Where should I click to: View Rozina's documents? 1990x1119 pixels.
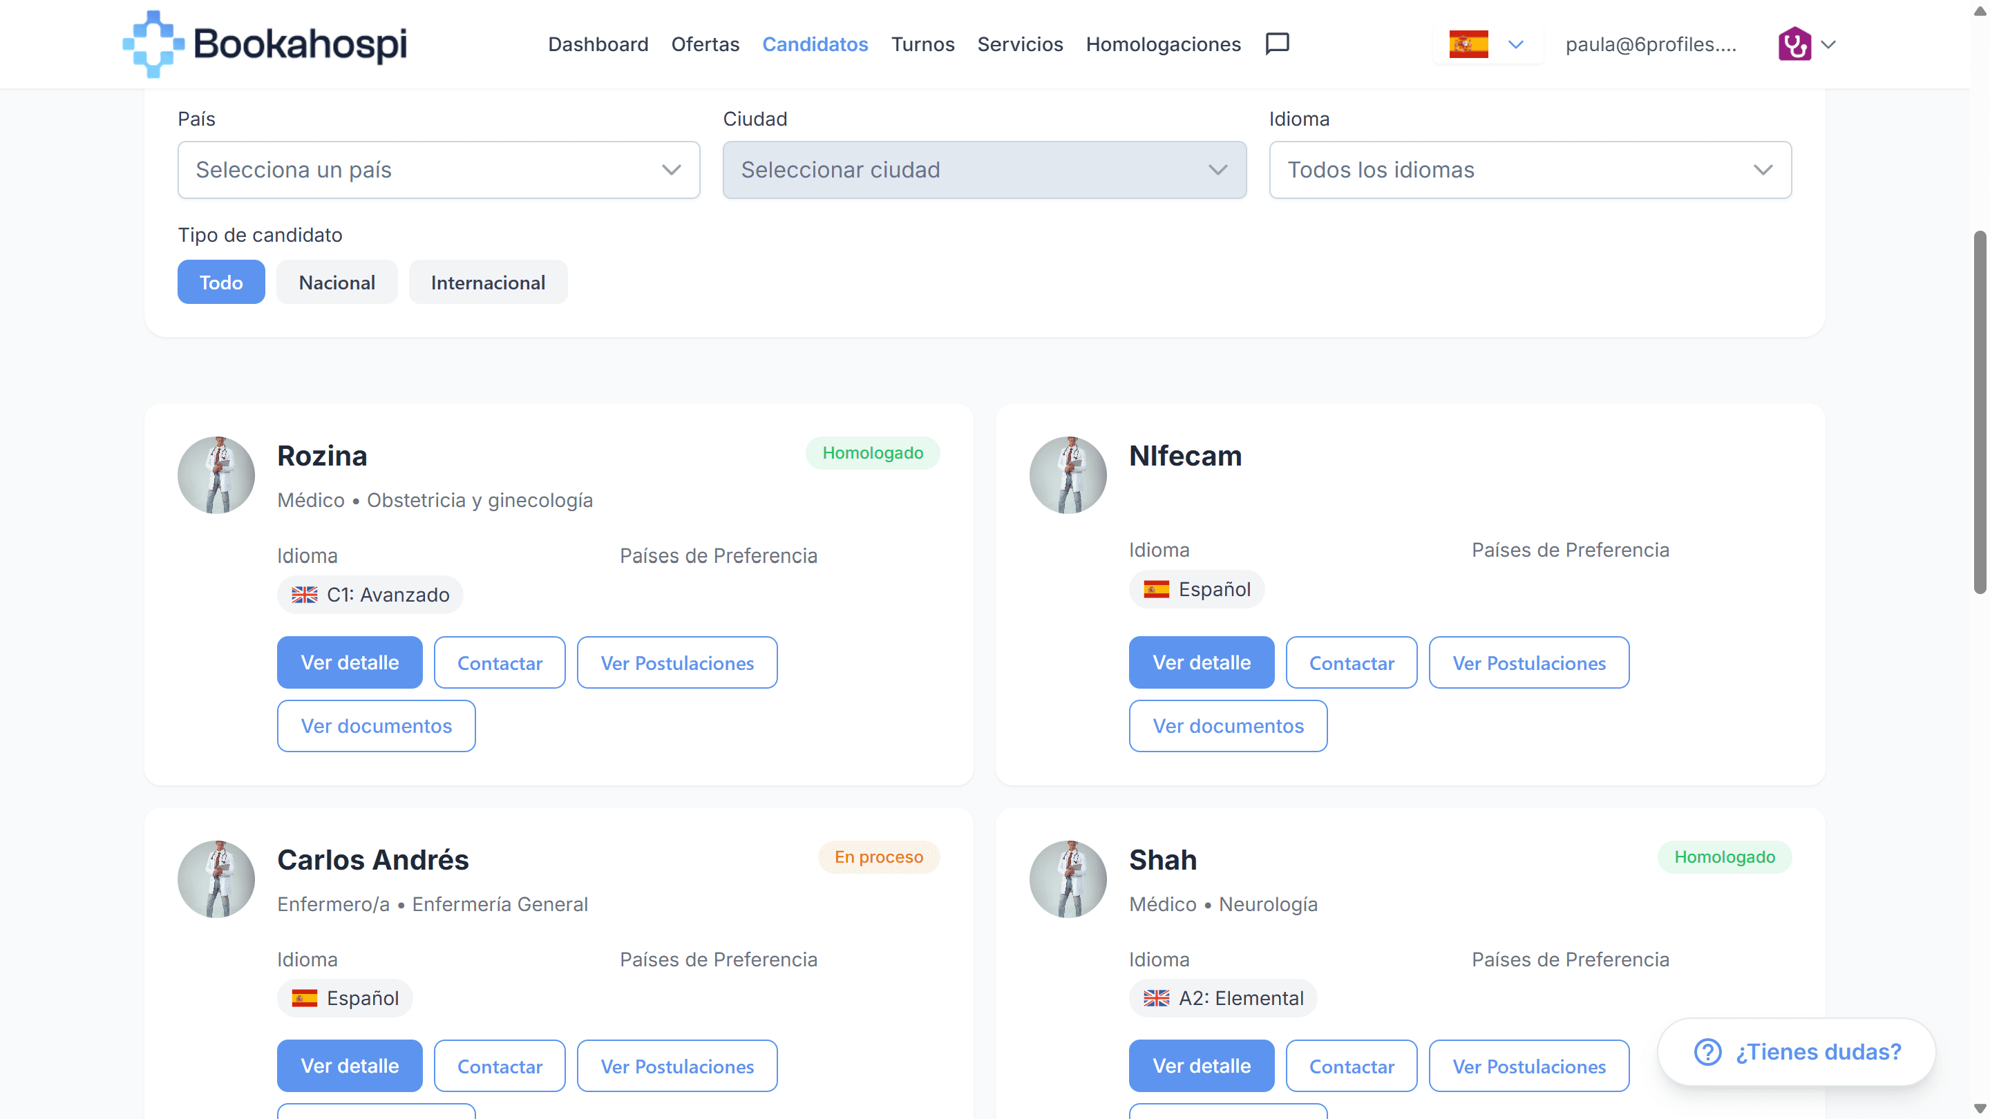[x=376, y=726]
